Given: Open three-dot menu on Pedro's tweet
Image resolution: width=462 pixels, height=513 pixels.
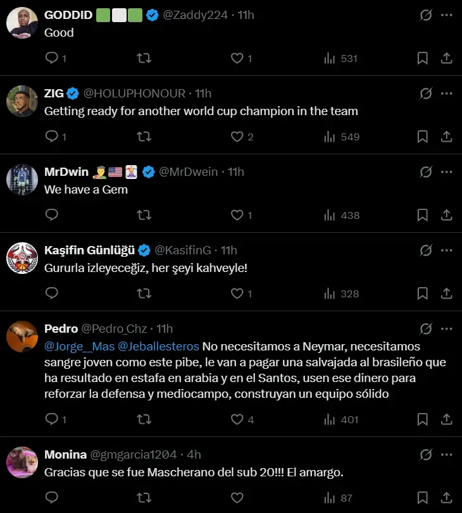Looking at the screenshot, I should [447, 329].
